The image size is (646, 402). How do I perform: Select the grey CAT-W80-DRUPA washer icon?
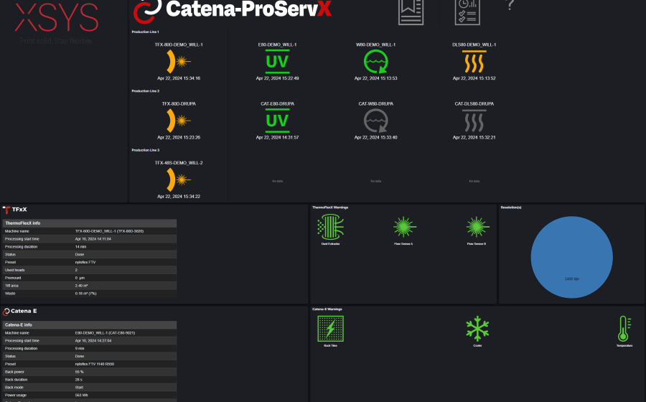pos(375,121)
